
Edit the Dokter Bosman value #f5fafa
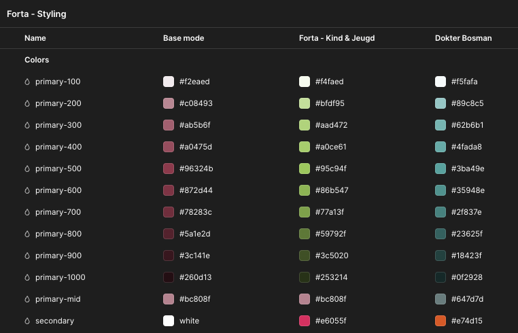point(464,82)
